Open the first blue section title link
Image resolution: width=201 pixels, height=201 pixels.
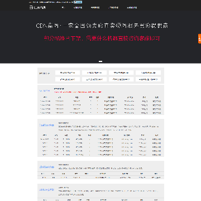45,91
